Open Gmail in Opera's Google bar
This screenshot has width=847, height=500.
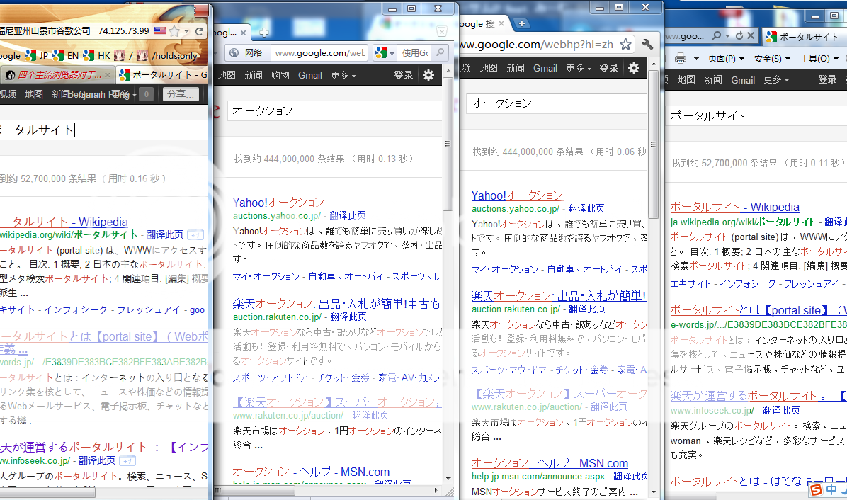click(310, 75)
